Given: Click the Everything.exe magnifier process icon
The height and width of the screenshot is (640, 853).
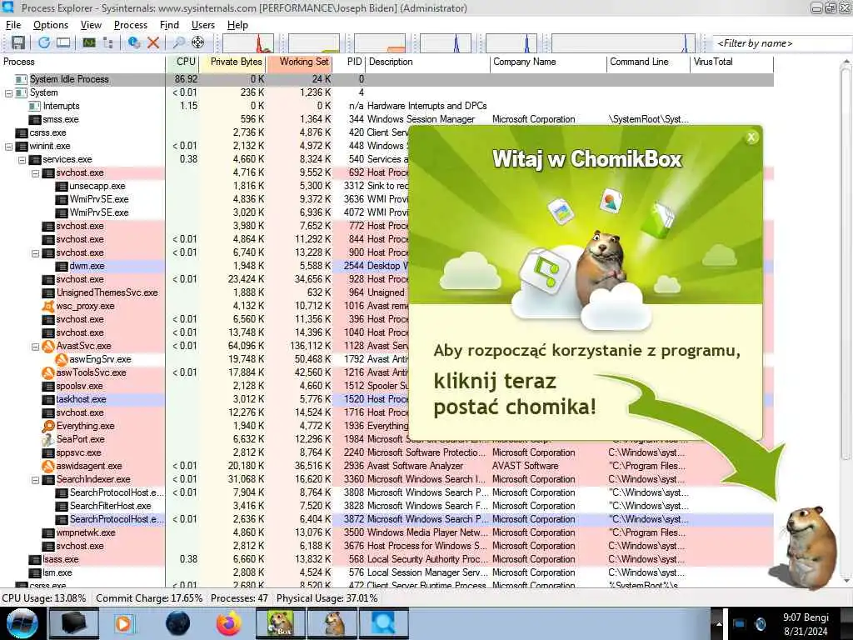Looking at the screenshot, I should tap(48, 426).
